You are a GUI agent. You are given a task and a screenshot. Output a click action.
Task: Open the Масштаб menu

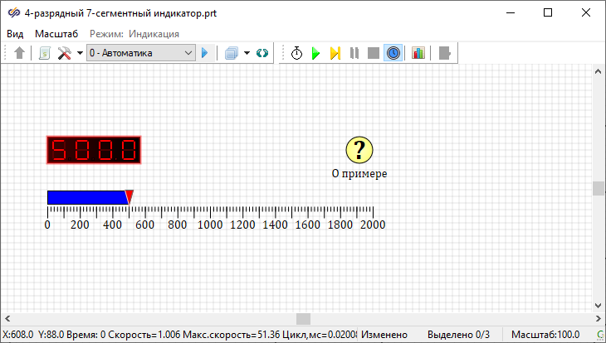[x=56, y=34]
